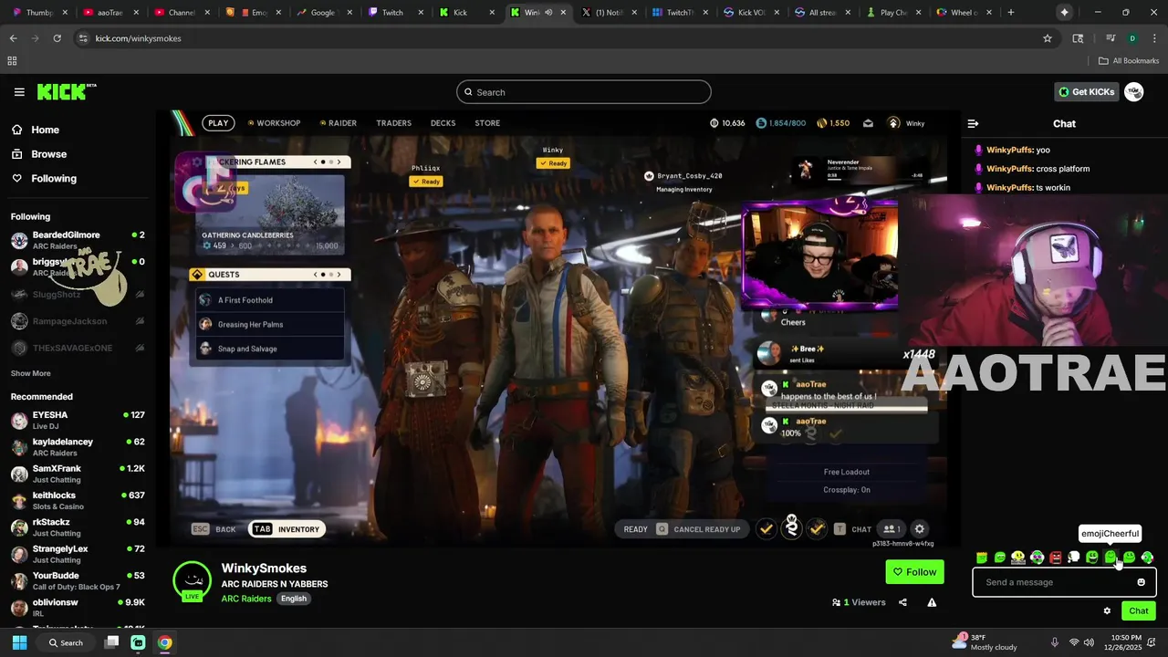Viewport: 1168px width, 657px height.
Task: Open the Windows Start menu
Action: tap(19, 642)
